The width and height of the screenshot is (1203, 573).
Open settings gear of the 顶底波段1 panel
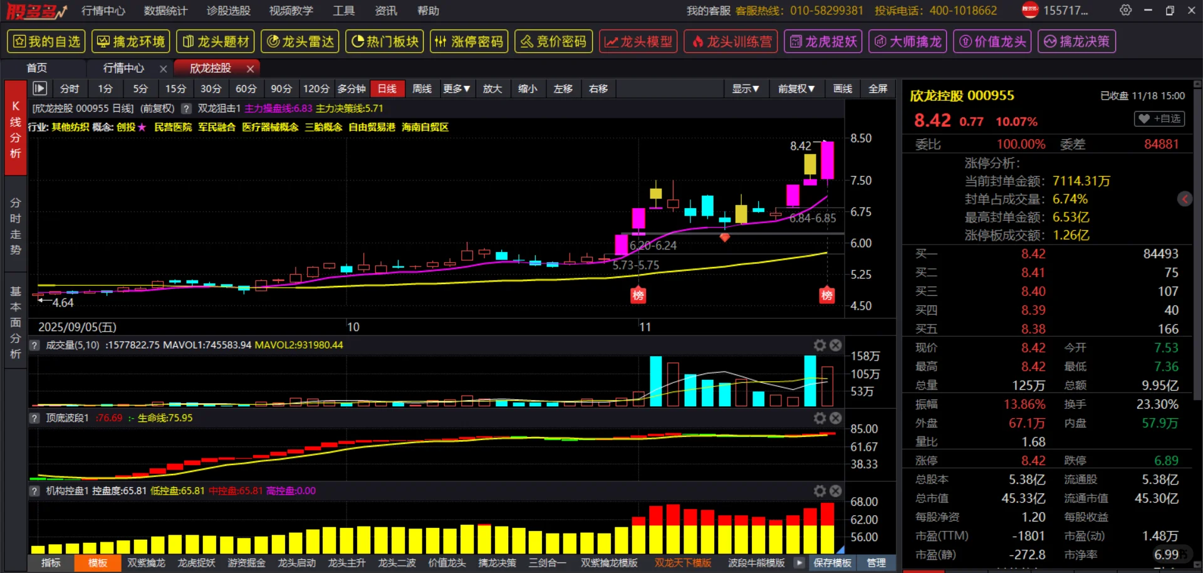pos(820,418)
